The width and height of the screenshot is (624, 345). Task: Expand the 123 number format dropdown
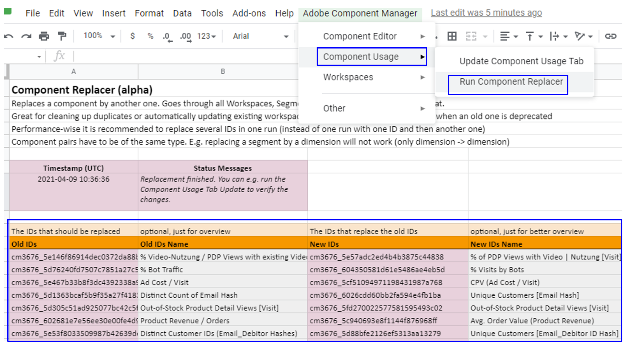(x=207, y=36)
